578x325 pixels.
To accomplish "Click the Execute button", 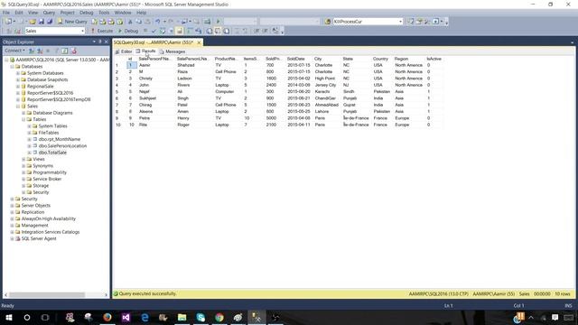I will click(x=102, y=31).
